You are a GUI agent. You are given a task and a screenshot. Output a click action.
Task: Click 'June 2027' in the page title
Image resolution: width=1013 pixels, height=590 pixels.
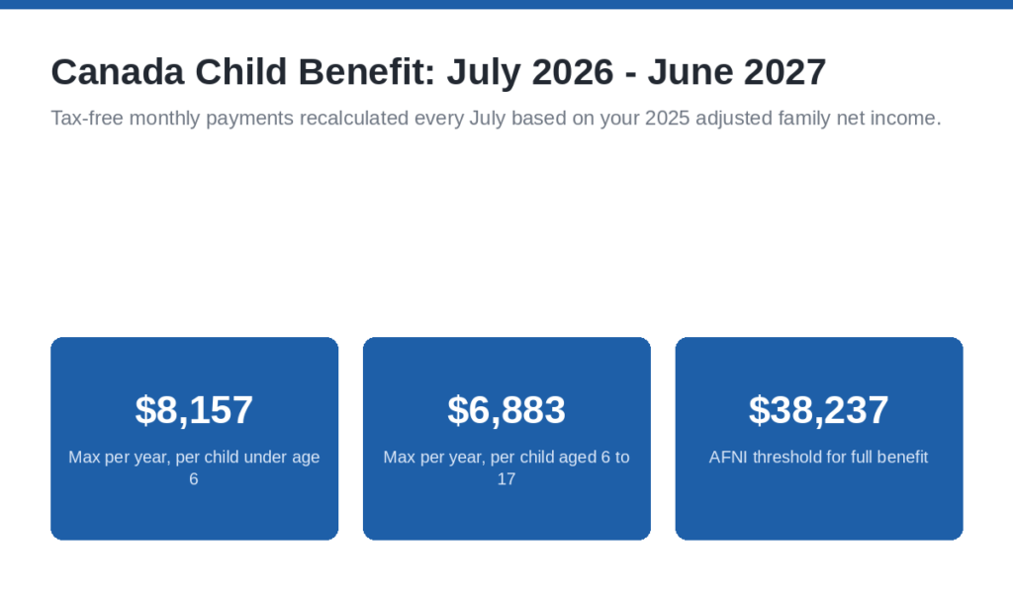[736, 72]
